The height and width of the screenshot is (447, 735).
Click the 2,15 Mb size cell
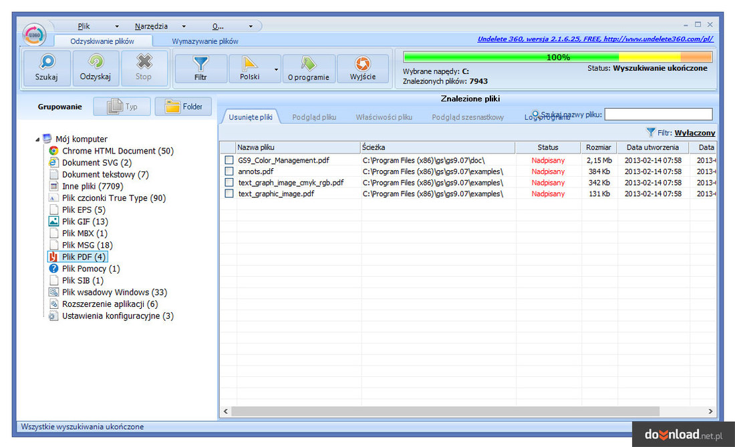[x=599, y=160]
